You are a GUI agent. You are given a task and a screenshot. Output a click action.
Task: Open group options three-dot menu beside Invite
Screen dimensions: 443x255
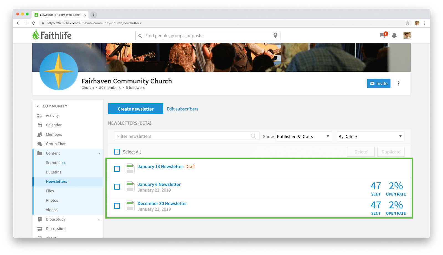point(399,84)
